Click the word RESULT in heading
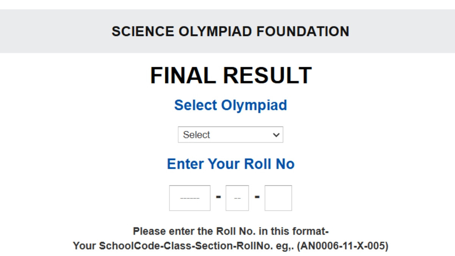 point(267,75)
